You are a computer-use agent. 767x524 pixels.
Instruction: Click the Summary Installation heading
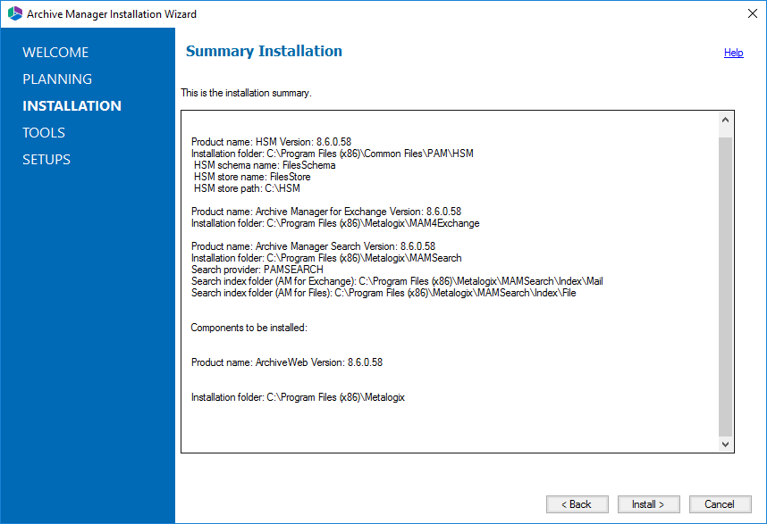[264, 51]
